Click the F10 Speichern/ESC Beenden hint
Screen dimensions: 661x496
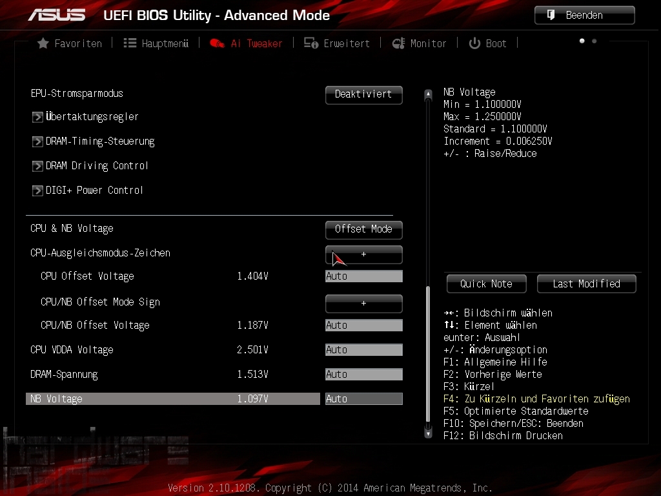(x=513, y=424)
